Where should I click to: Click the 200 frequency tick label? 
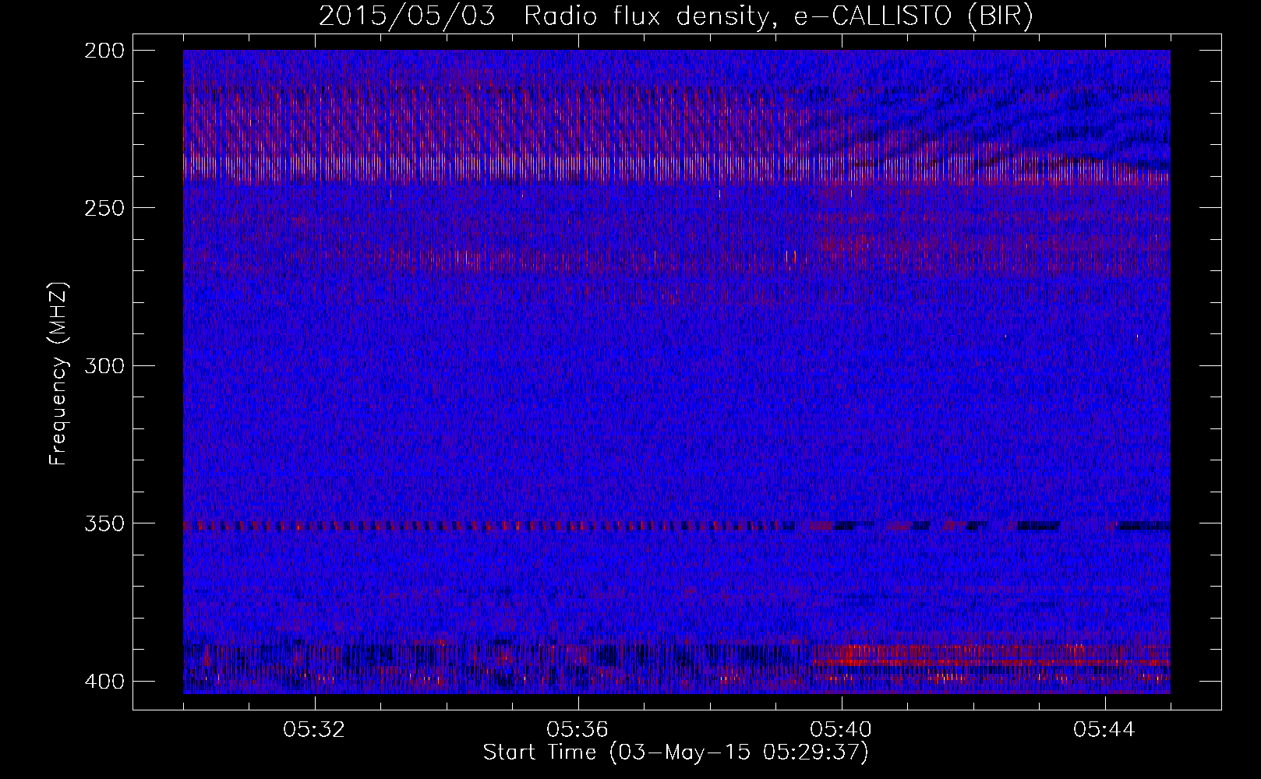tap(104, 50)
